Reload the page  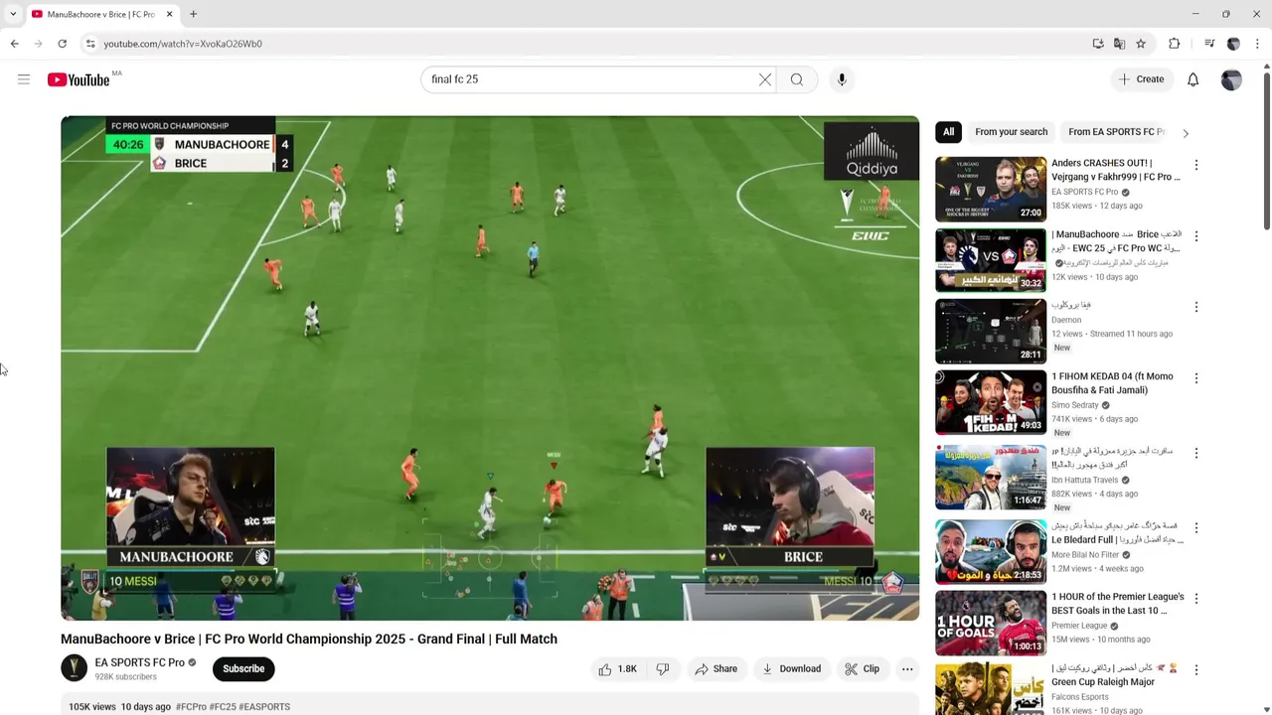point(62,44)
